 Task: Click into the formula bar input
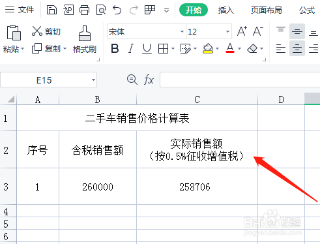tap(240, 80)
